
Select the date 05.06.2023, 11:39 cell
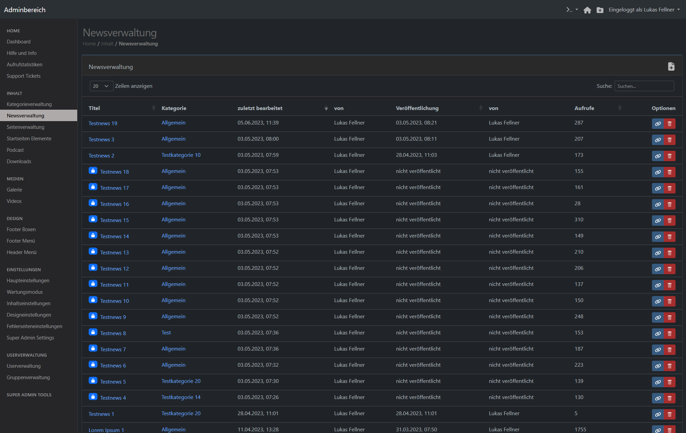tap(258, 123)
